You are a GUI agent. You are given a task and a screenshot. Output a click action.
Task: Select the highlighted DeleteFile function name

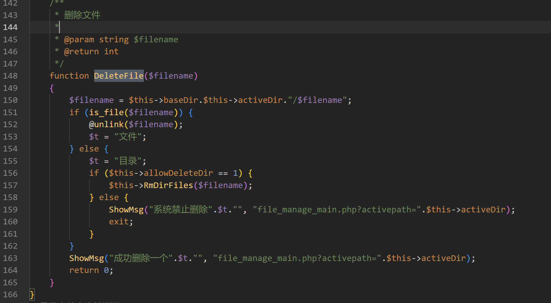(x=119, y=76)
